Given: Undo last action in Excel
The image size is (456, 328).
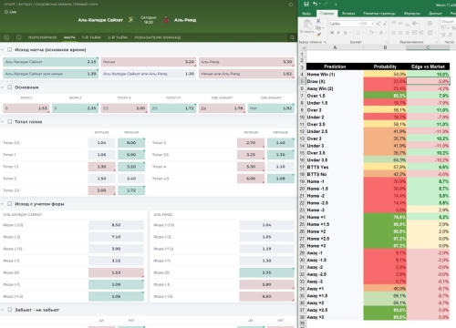Looking at the screenshot, I should tap(315, 4).
